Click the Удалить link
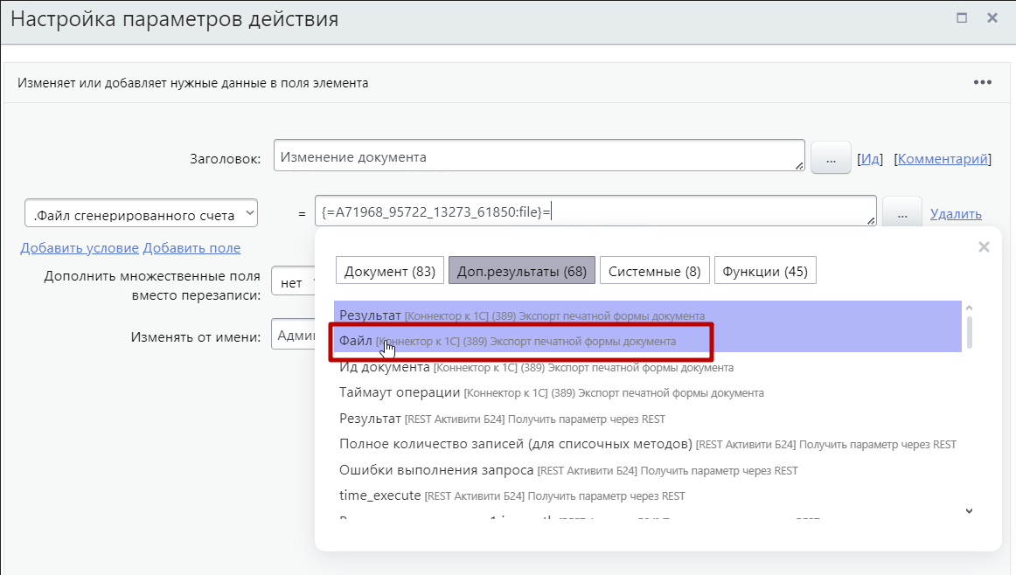1016x575 pixels. (x=955, y=214)
